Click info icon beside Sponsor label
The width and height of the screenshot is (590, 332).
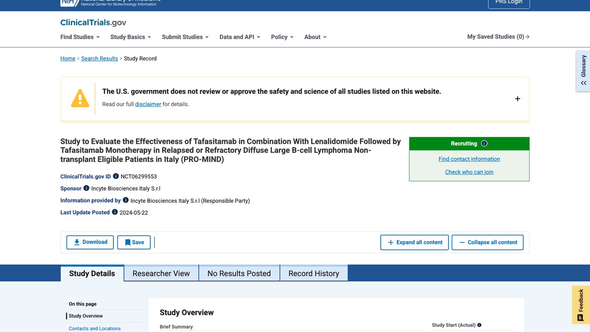(x=86, y=188)
